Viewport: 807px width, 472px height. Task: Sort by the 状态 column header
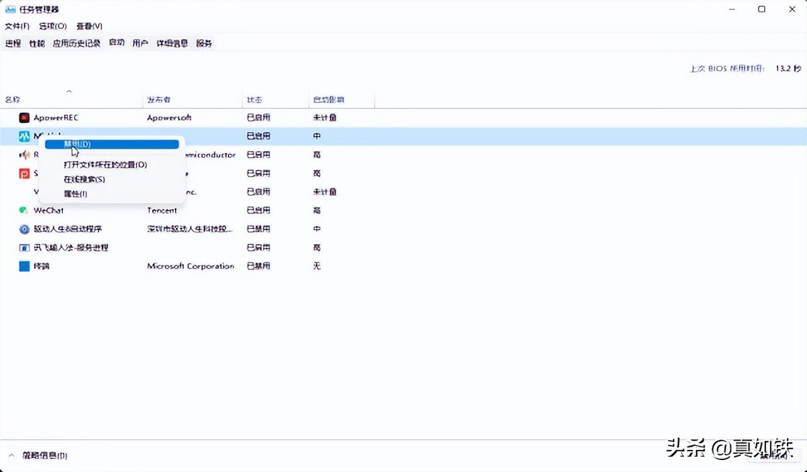255,99
